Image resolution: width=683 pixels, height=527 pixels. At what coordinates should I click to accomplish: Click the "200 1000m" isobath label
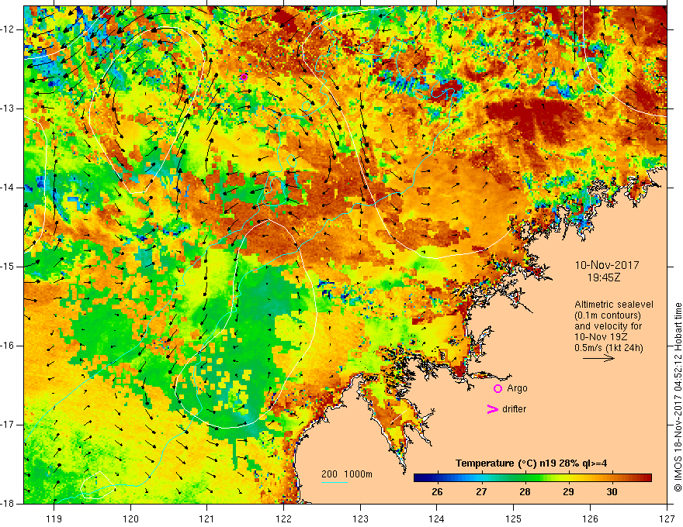(x=347, y=474)
